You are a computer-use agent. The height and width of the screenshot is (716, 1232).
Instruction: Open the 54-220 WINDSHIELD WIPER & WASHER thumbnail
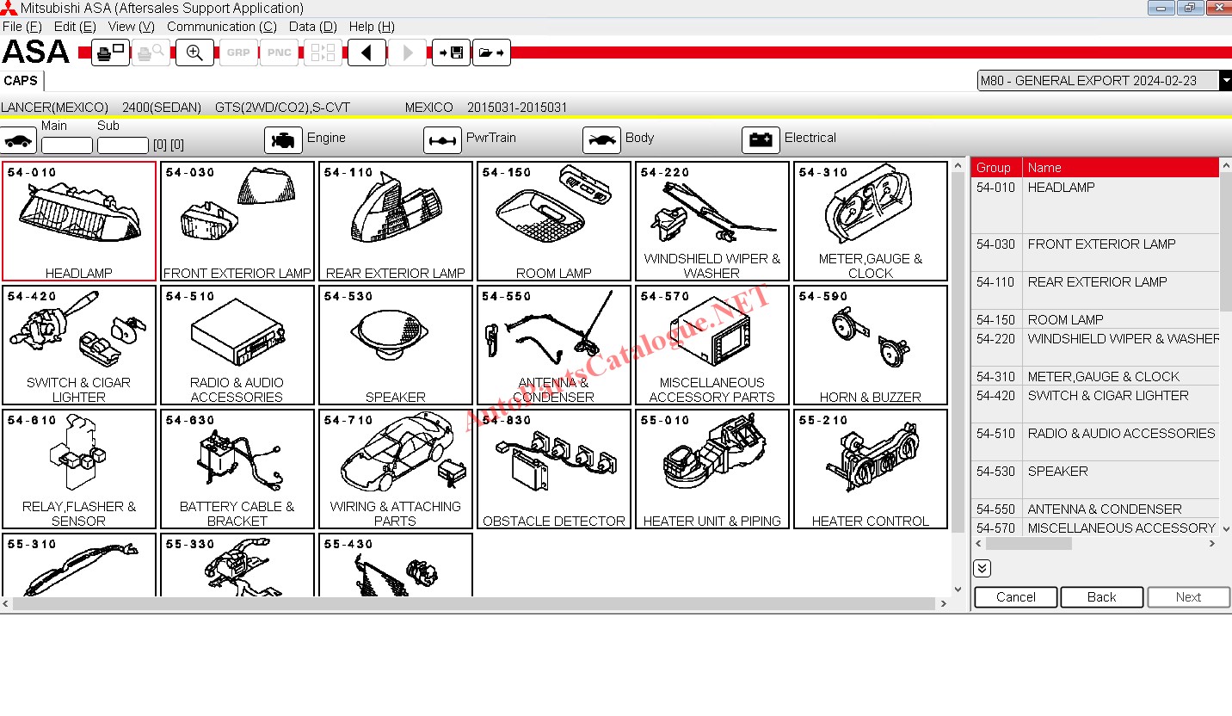pos(712,221)
